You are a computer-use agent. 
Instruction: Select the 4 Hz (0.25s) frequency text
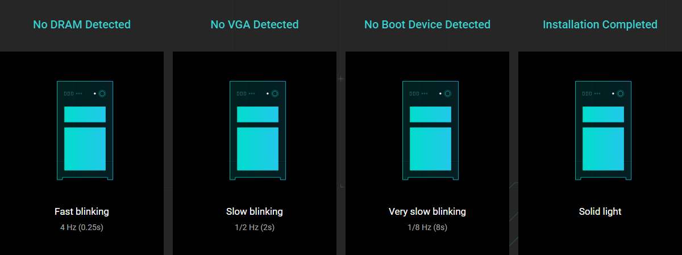(x=82, y=228)
